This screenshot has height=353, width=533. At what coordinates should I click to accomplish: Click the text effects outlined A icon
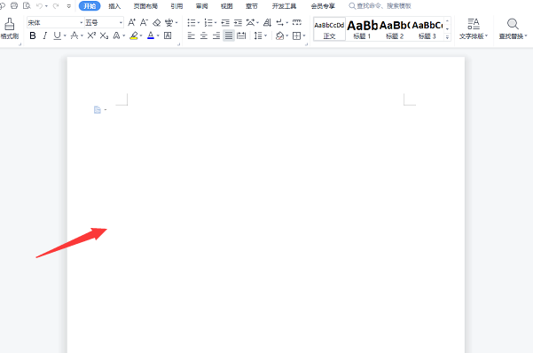point(116,35)
